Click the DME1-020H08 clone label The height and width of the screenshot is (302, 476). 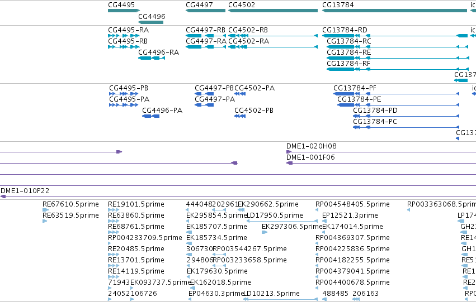pyautogui.click(x=312, y=146)
